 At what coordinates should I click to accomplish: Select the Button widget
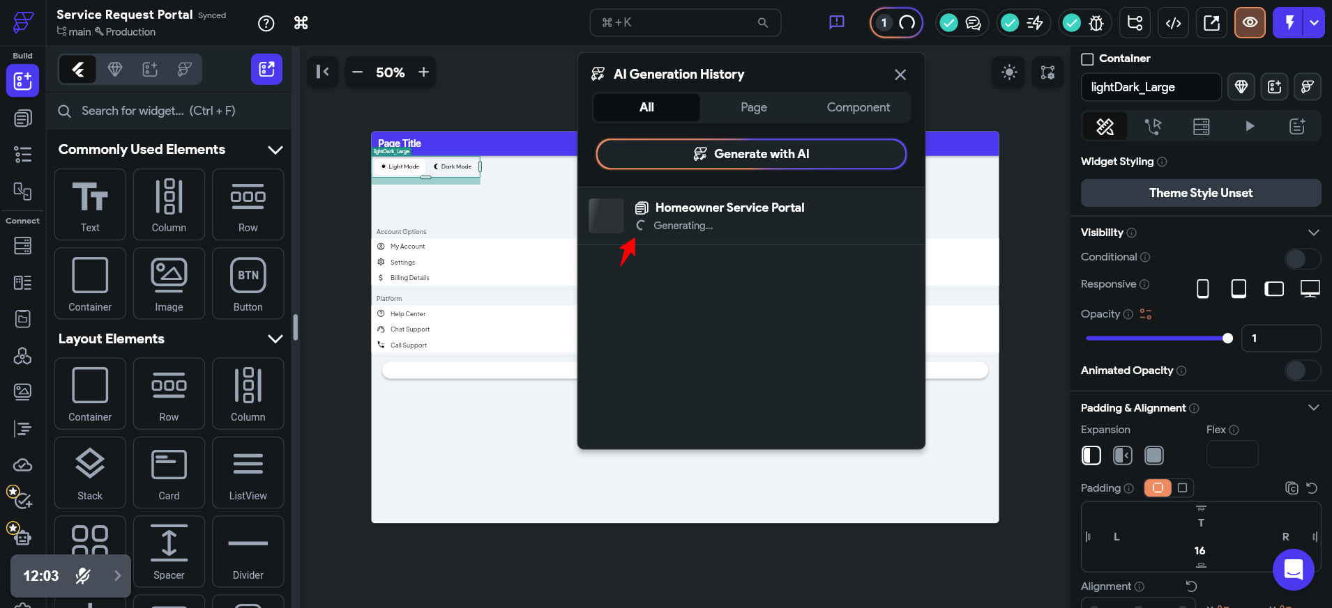(248, 283)
